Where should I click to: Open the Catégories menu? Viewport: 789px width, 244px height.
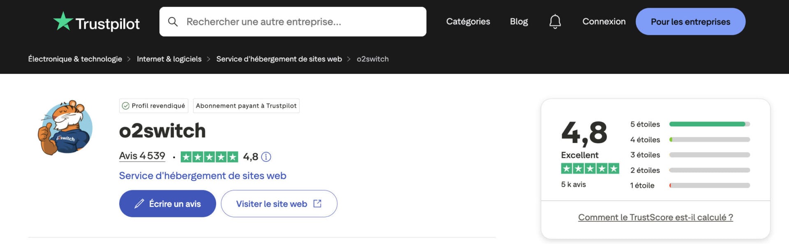[x=468, y=21]
